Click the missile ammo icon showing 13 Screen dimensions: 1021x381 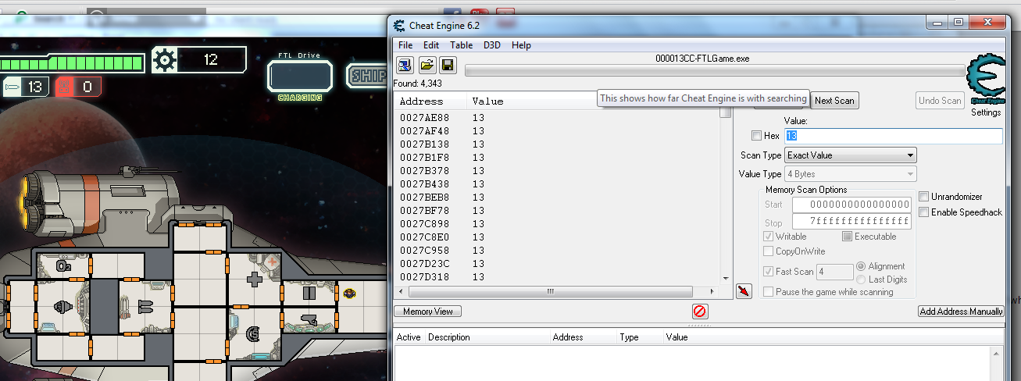(14, 87)
